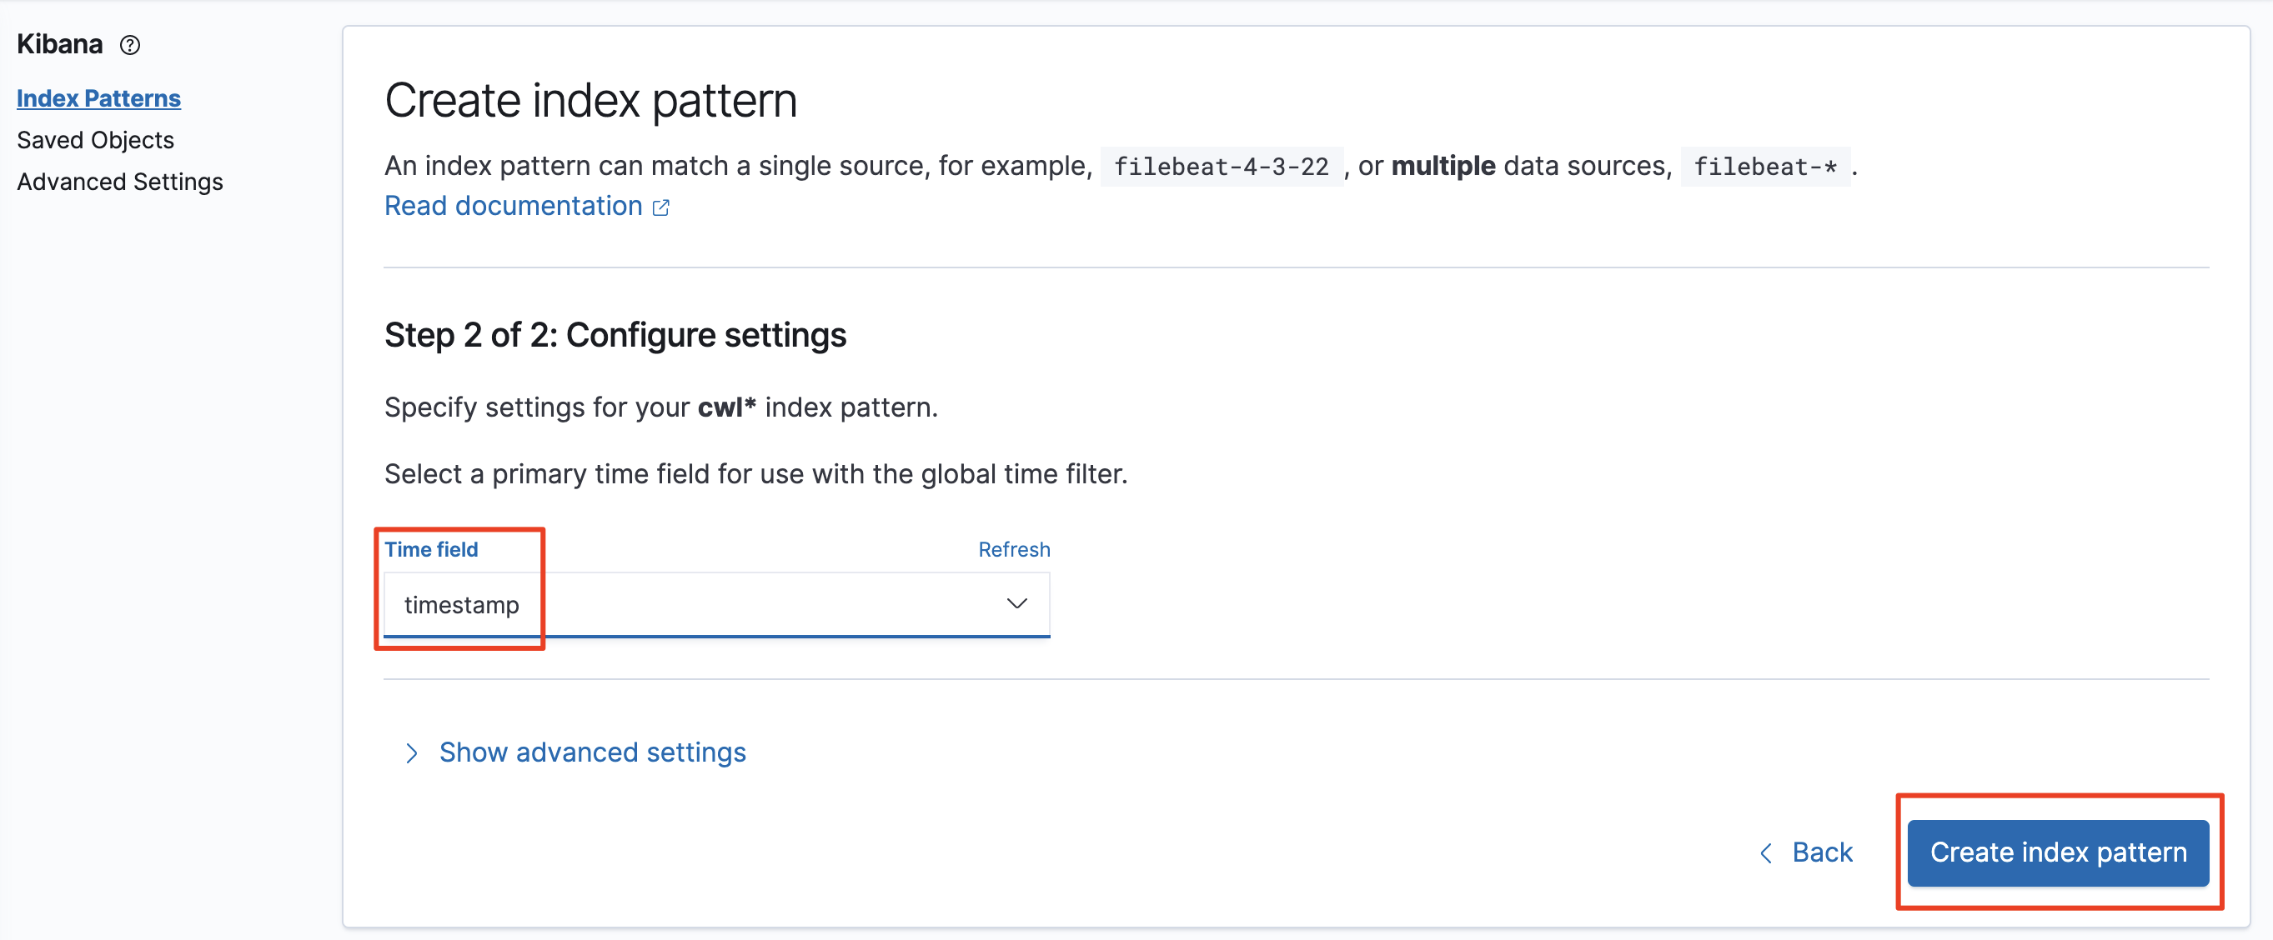Open the Time field dropdown arrow
The height and width of the screenshot is (940, 2273).
[1016, 604]
